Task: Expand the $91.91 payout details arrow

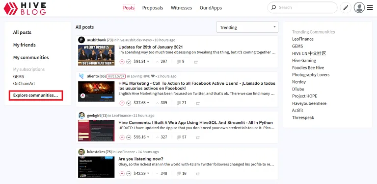Action: [148, 62]
